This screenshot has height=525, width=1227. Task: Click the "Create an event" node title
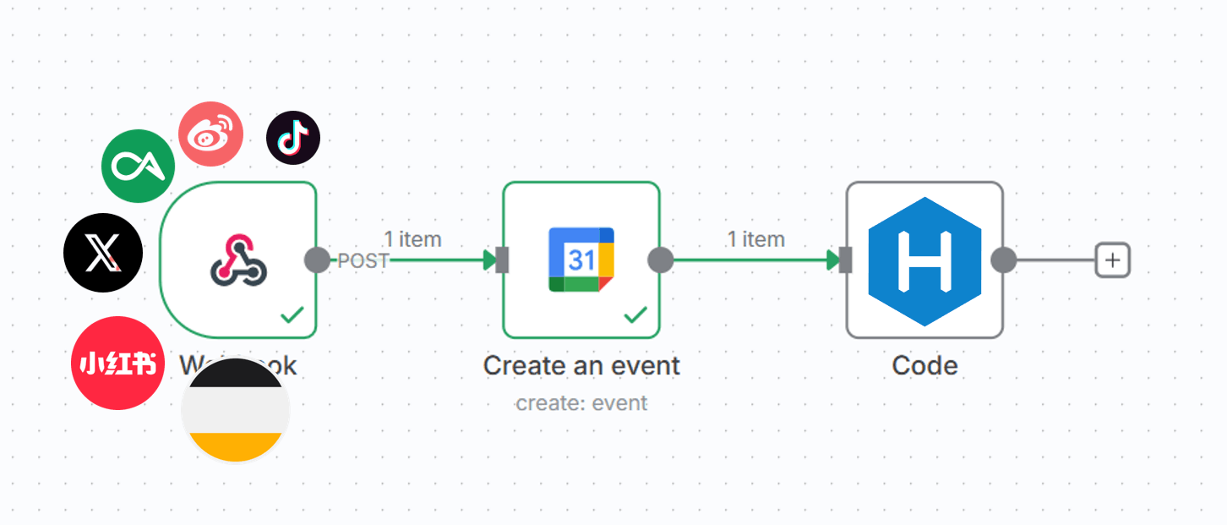(x=581, y=366)
